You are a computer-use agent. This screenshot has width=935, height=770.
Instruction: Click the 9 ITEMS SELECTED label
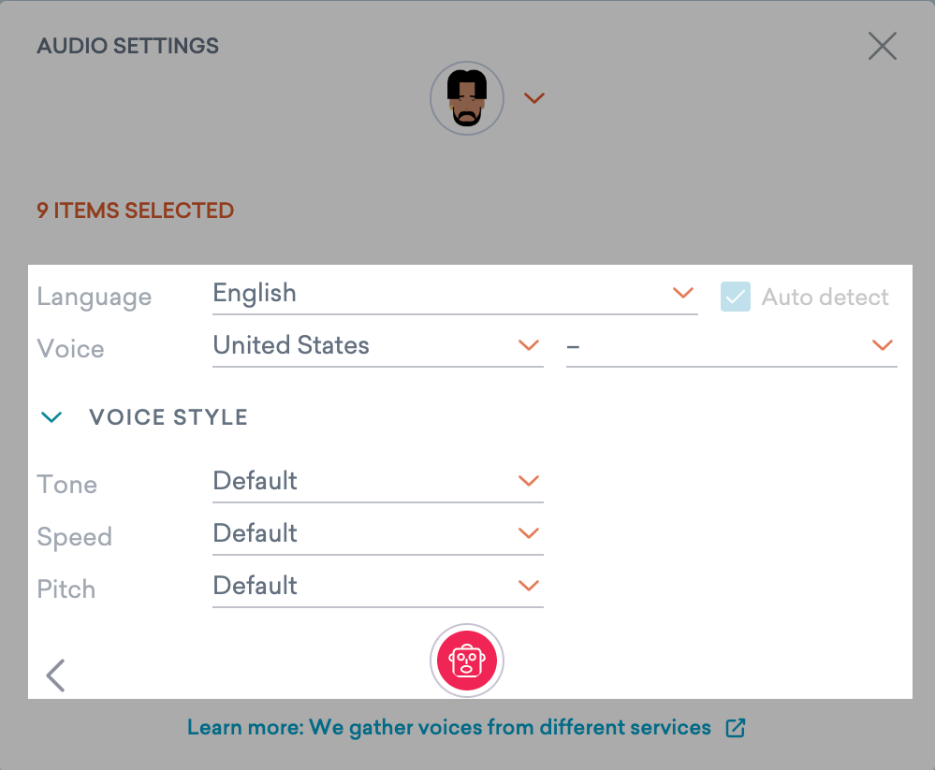coord(135,211)
